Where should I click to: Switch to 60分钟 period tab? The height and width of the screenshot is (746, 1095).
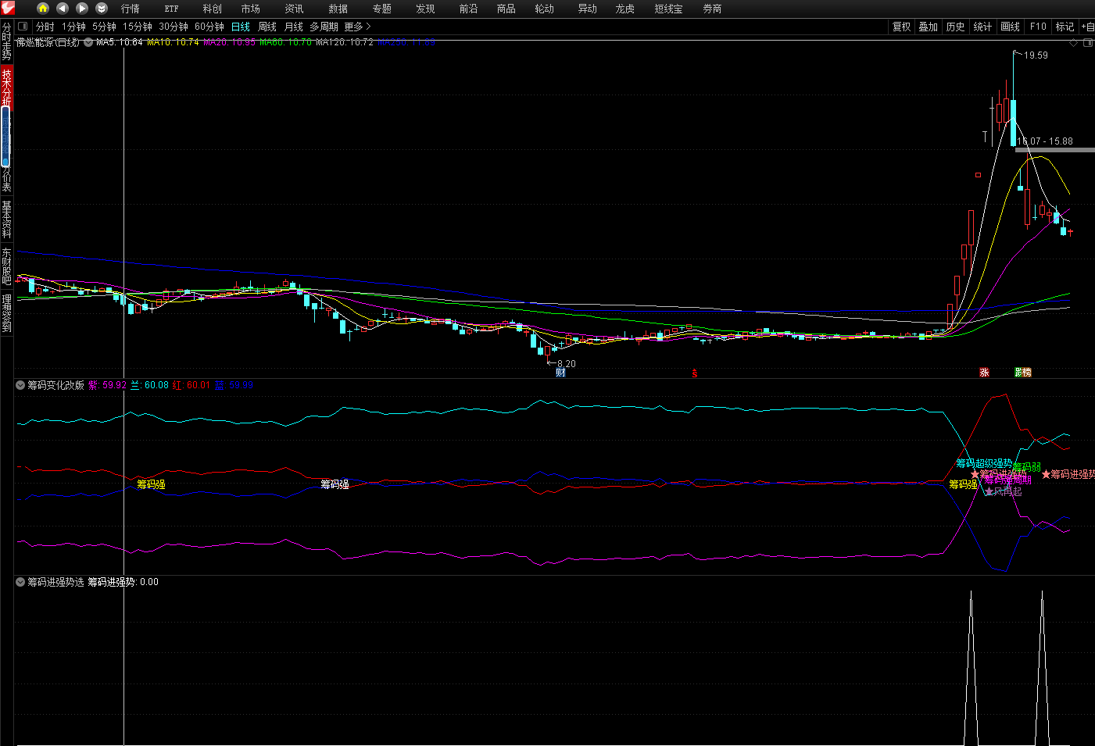click(x=209, y=27)
